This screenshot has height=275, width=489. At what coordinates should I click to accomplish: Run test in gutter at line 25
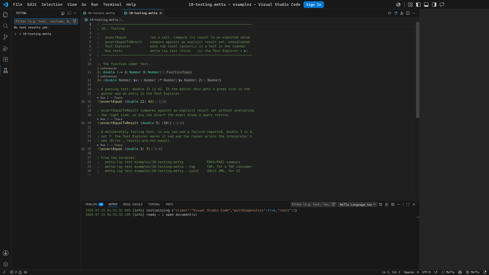(x=83, y=149)
